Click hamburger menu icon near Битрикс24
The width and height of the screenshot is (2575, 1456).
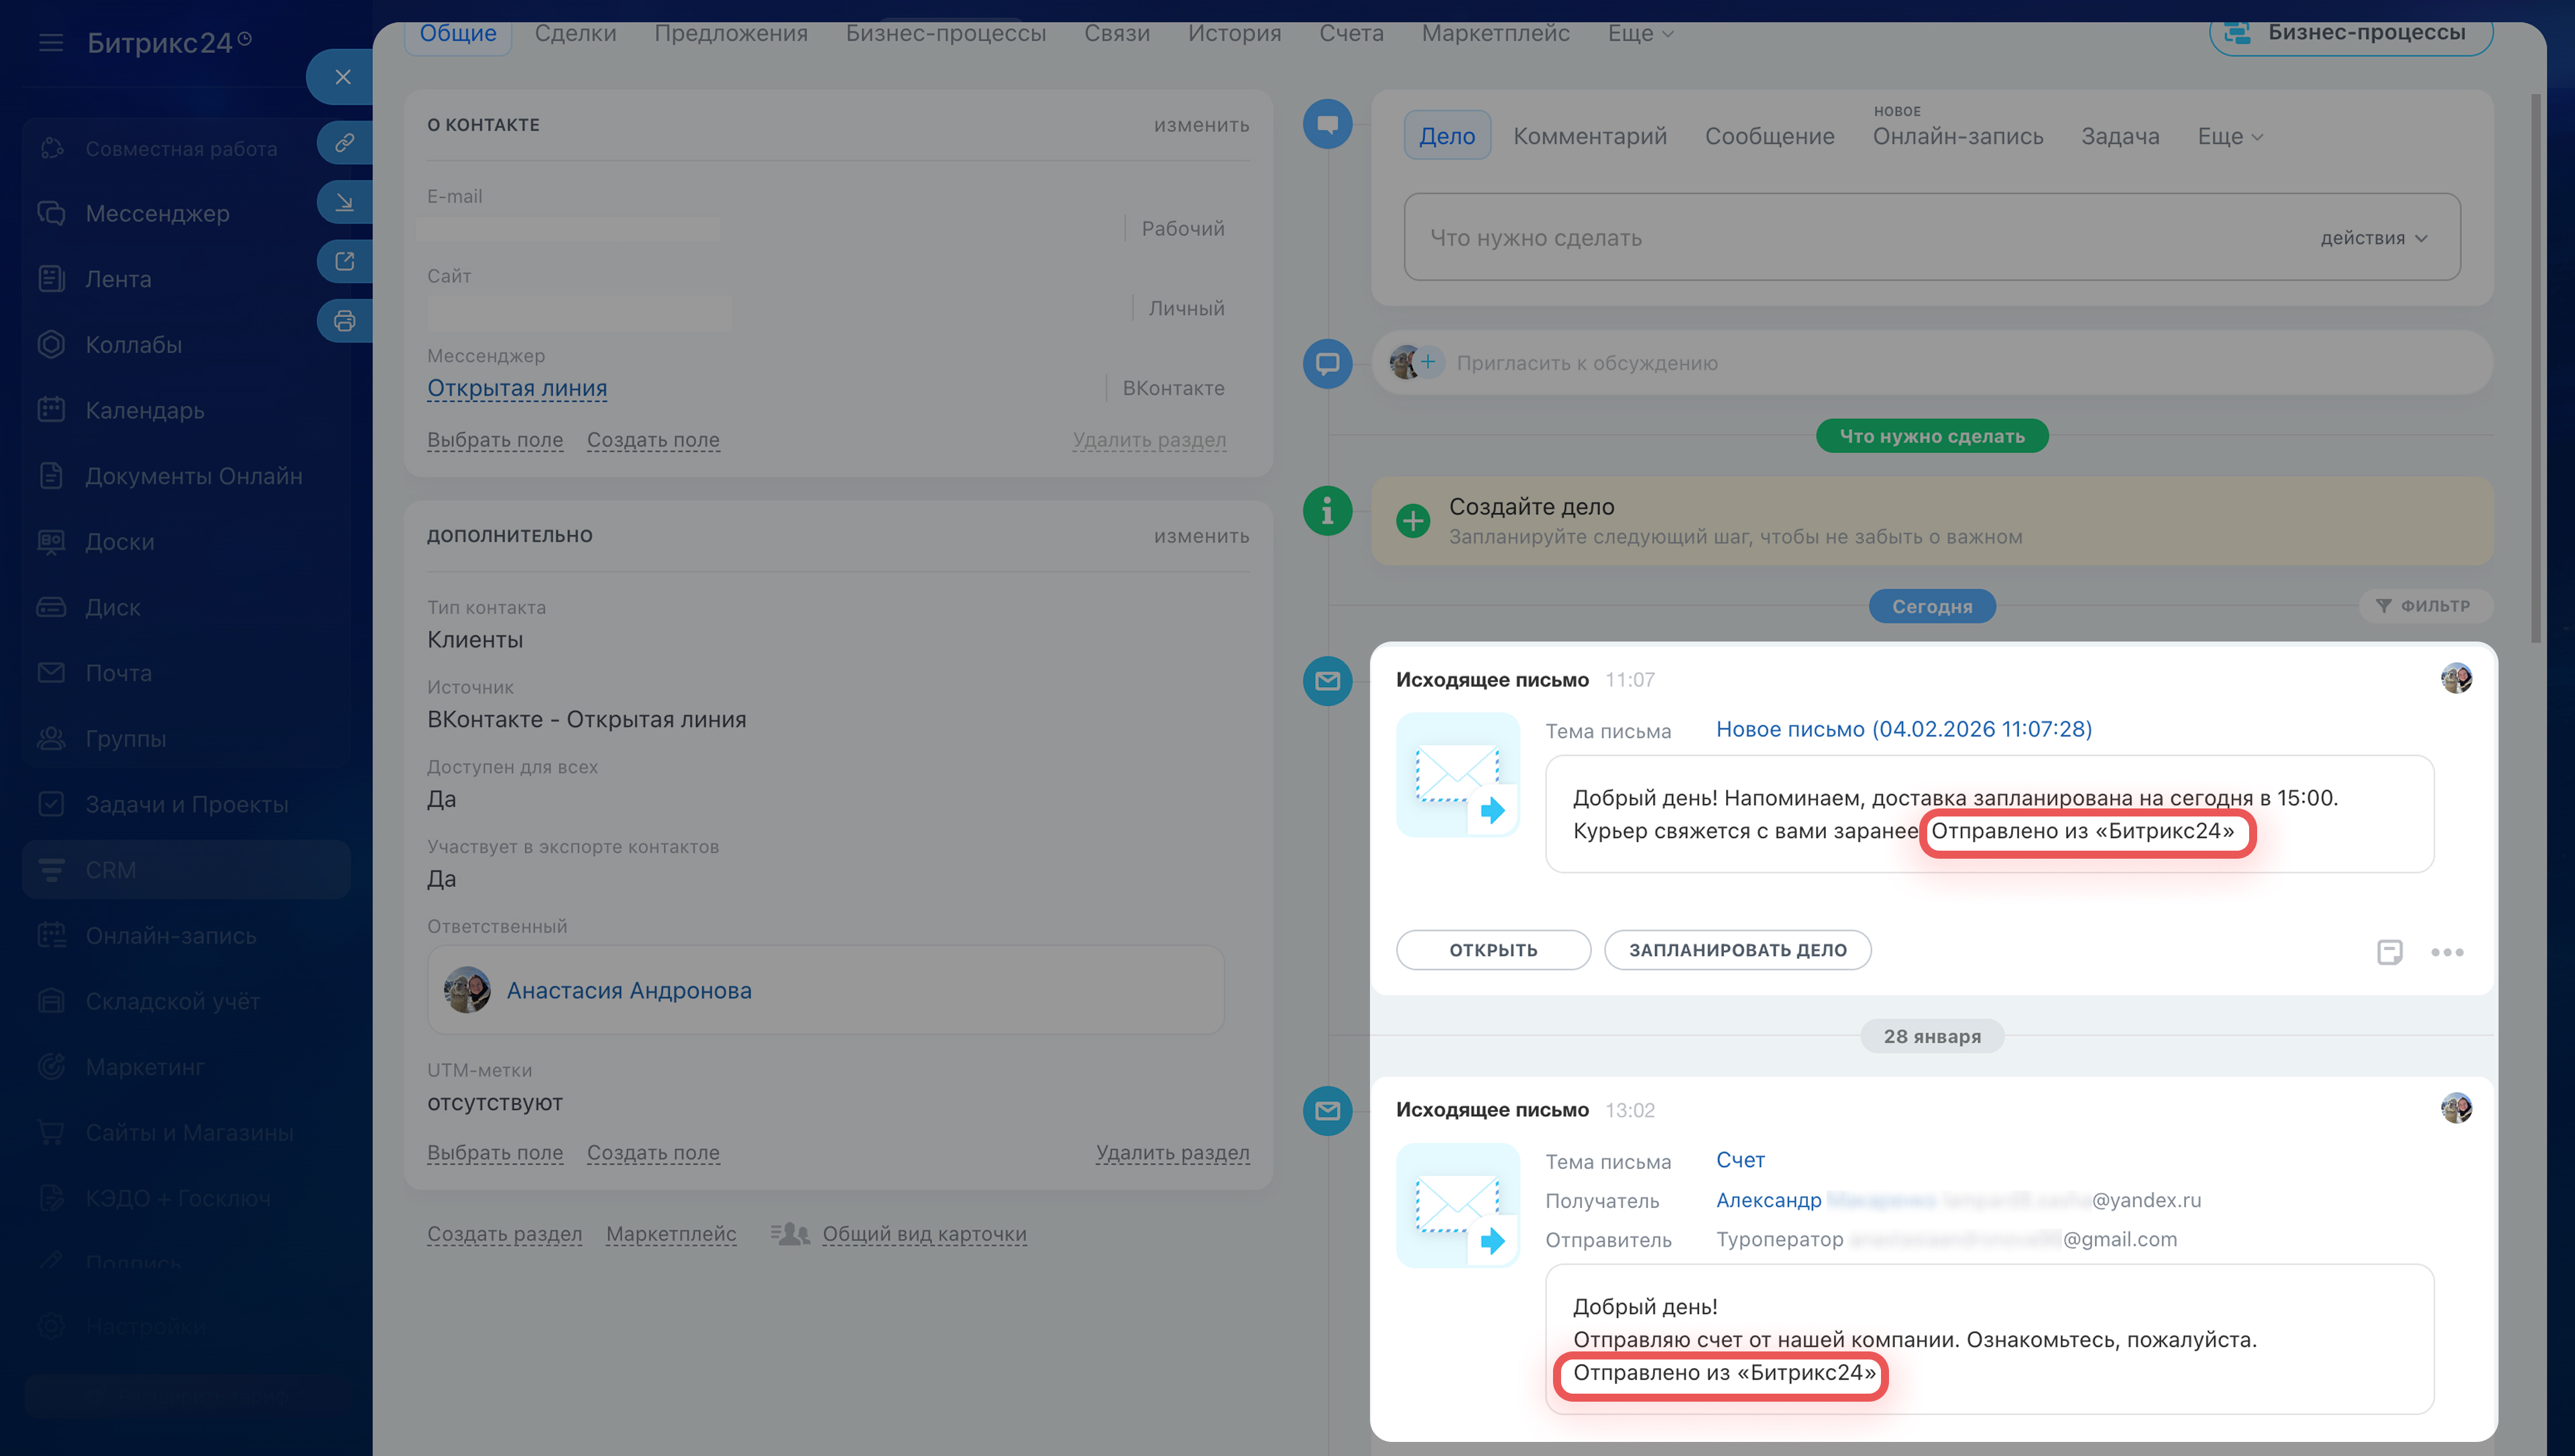[x=50, y=43]
